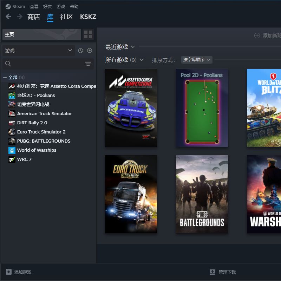Open World of Tanks Blitz cover art
The width and height of the screenshot is (281, 281).
click(264, 108)
